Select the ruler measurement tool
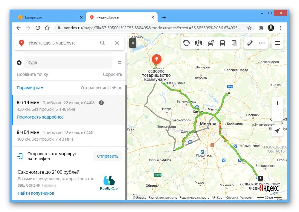Image resolution: width=299 pixels, height=212 pixels. (250, 43)
